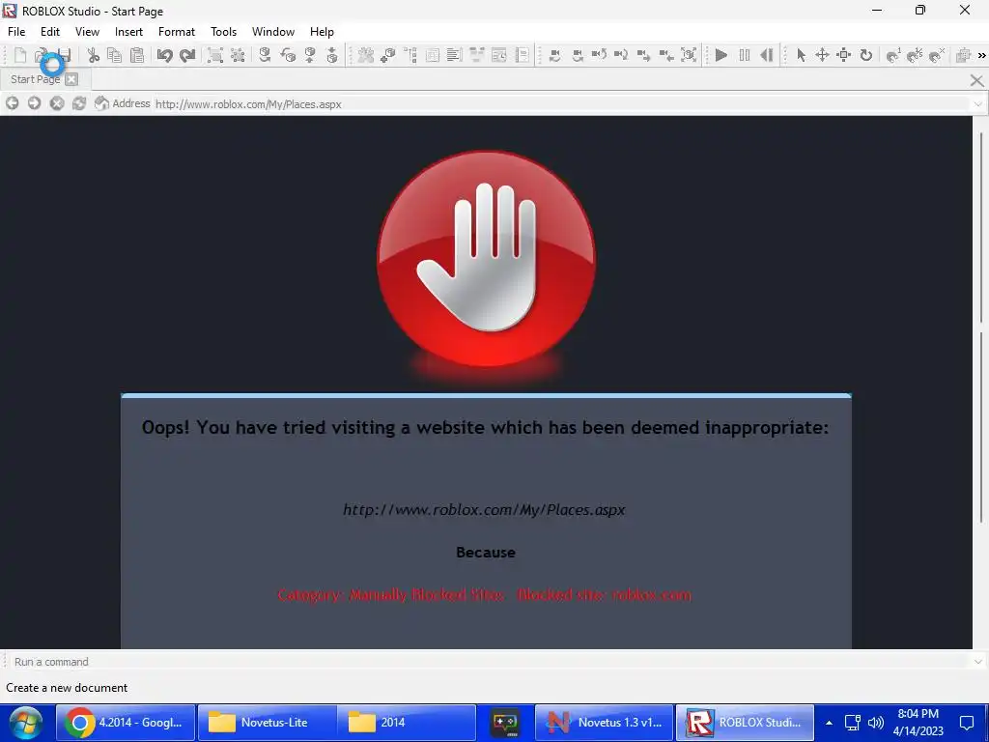The height and width of the screenshot is (742, 989).
Task: Close the Start Page tab
Action: (71, 79)
